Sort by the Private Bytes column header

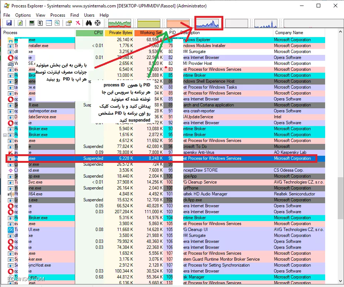pyautogui.click(x=119, y=33)
